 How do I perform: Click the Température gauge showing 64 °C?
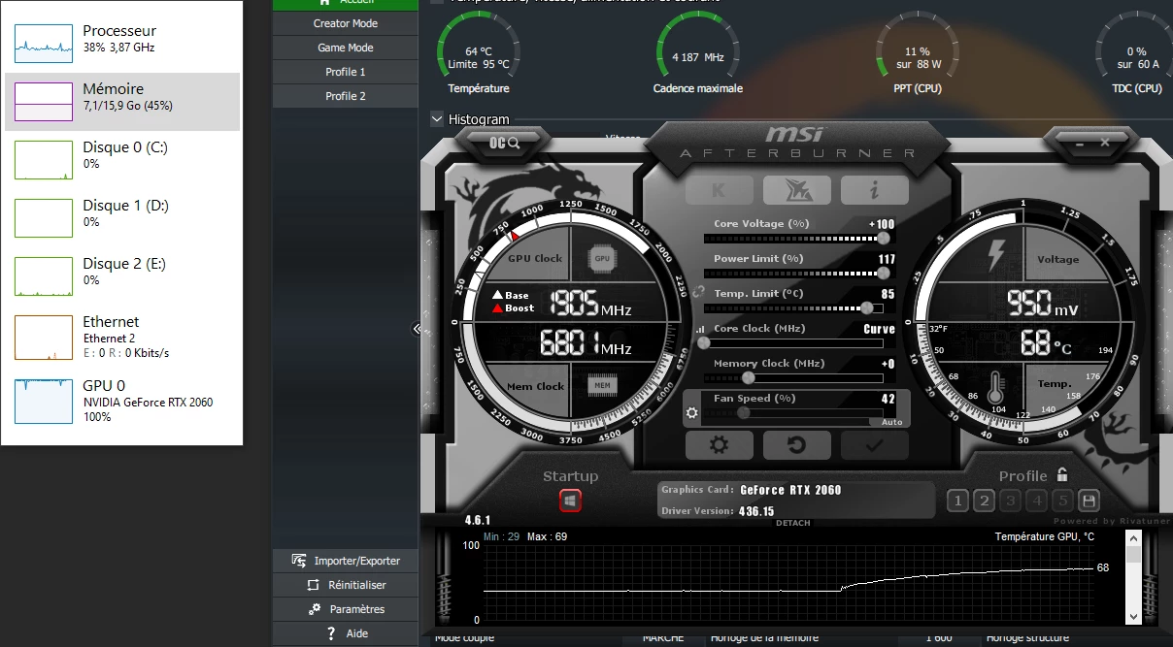[x=479, y=53]
